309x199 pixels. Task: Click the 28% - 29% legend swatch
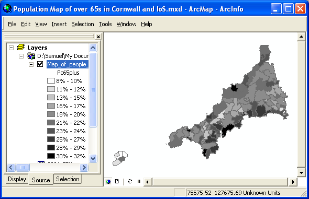click(51, 147)
